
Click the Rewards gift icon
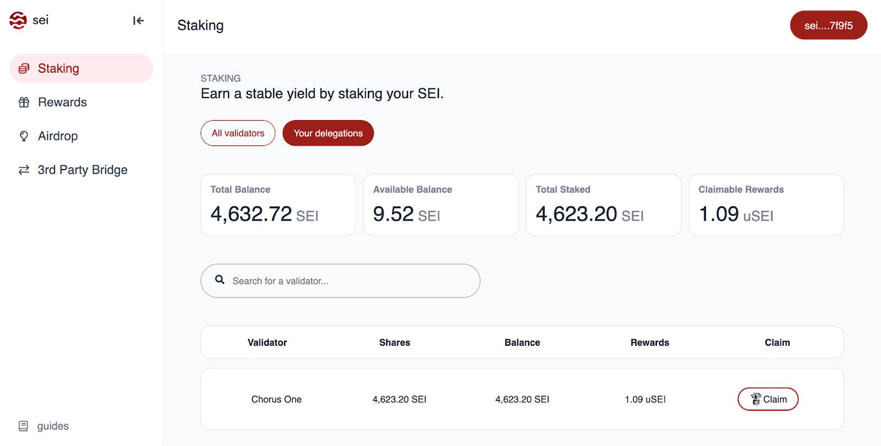pyautogui.click(x=24, y=102)
